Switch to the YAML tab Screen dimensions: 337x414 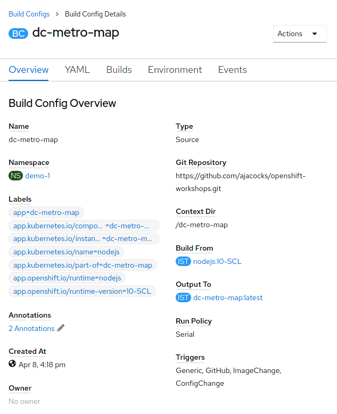77,70
